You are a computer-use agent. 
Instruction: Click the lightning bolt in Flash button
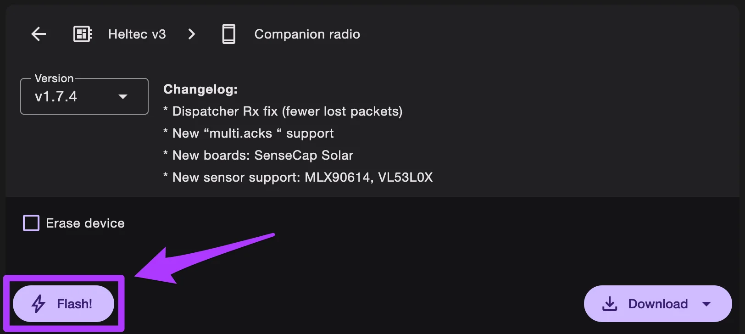click(39, 303)
